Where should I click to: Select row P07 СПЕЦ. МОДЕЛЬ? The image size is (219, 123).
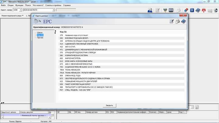(x=121, y=90)
